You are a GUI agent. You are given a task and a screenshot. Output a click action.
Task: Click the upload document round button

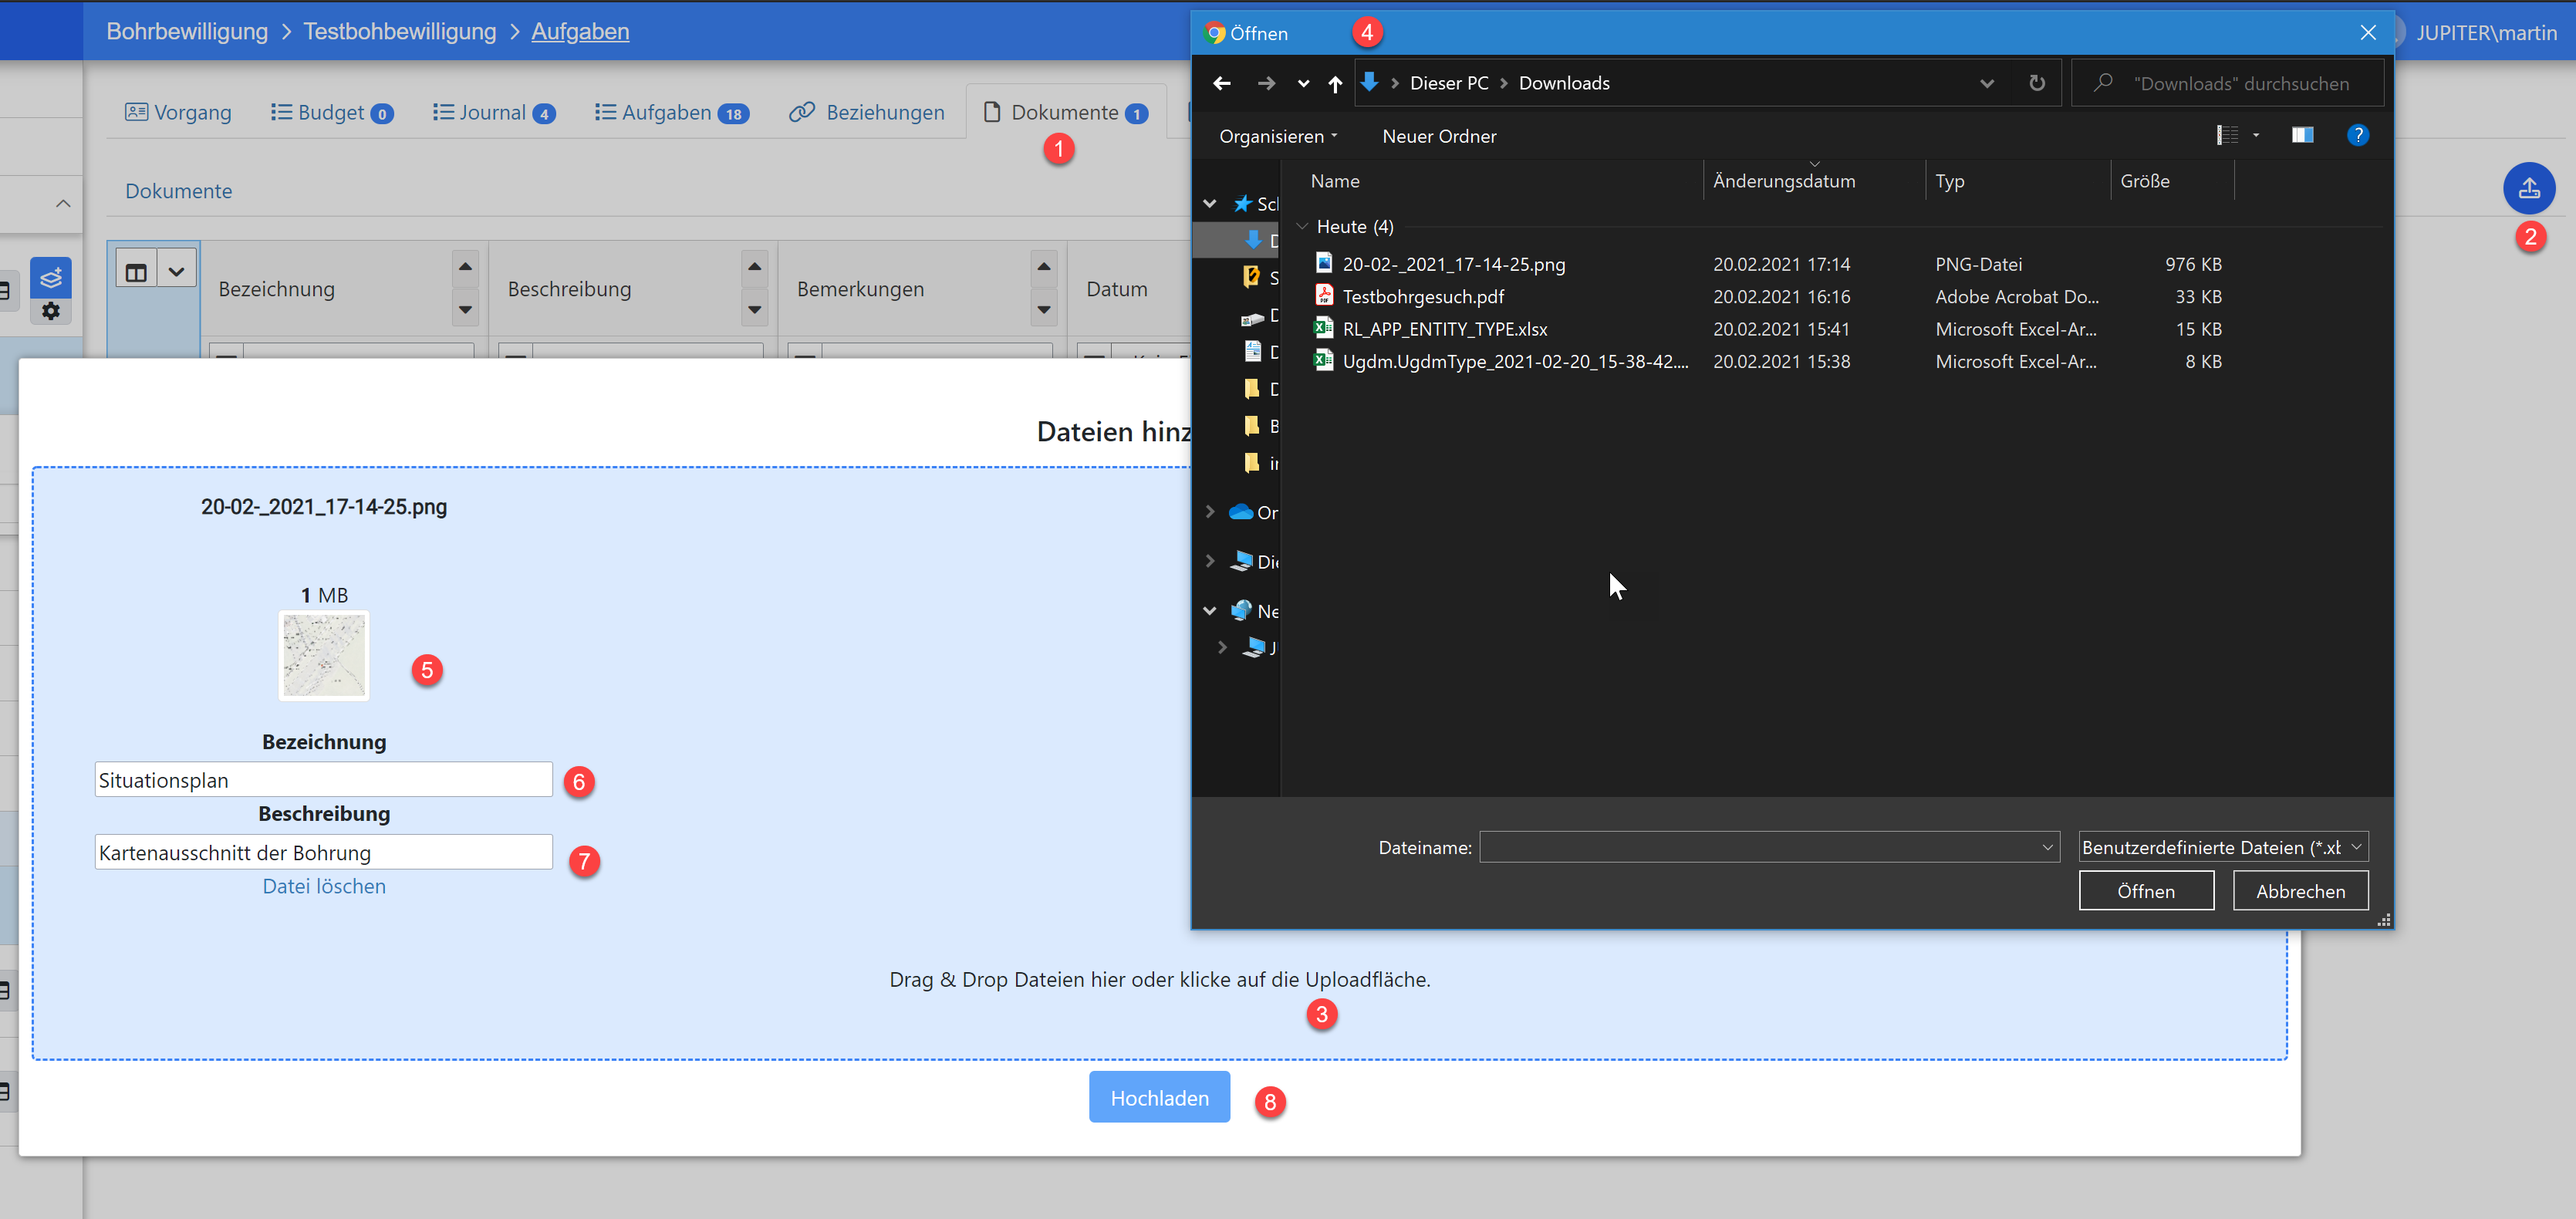click(x=2528, y=188)
